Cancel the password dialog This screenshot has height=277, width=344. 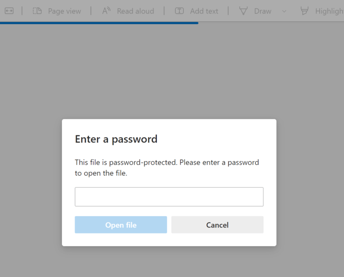217,225
